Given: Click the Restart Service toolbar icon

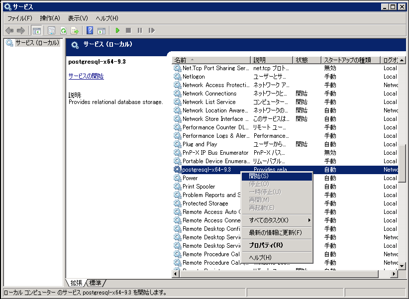Looking at the screenshot, I should [151, 30].
